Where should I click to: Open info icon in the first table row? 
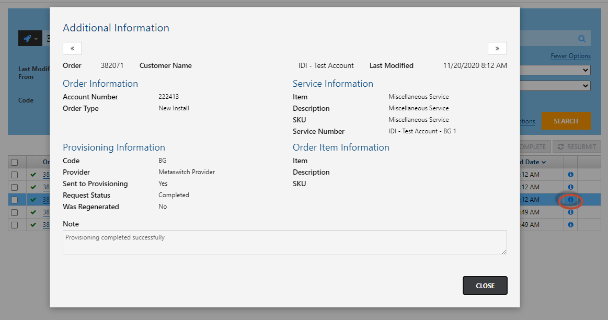[570, 175]
